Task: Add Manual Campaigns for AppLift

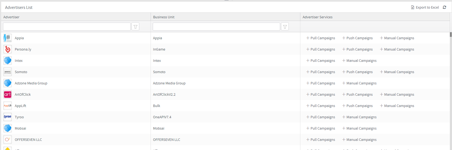Action: click(397, 106)
